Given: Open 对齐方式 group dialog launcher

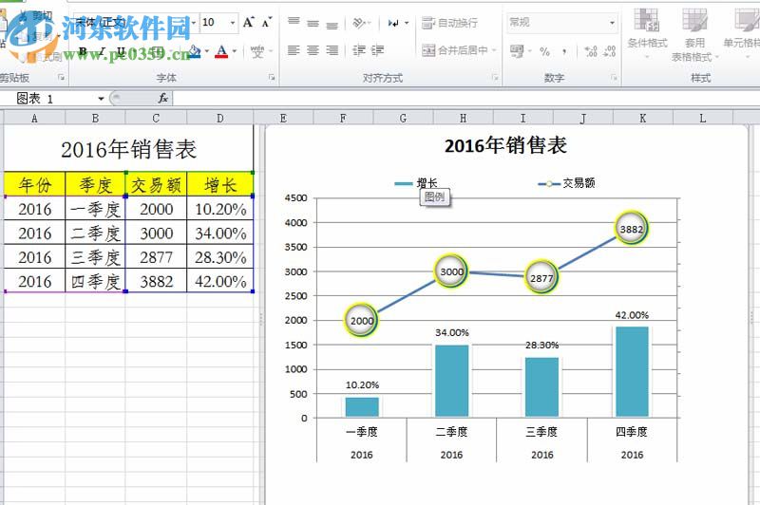Looking at the screenshot, I should [495, 78].
